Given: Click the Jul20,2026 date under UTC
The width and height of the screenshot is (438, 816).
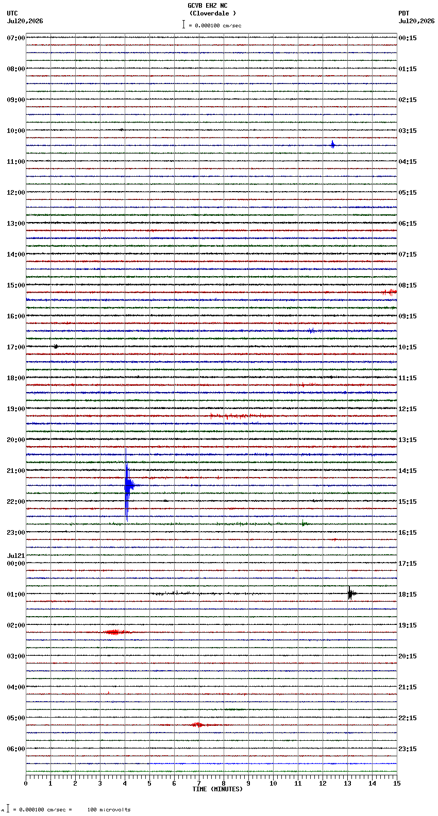Looking at the screenshot, I should [x=25, y=21].
